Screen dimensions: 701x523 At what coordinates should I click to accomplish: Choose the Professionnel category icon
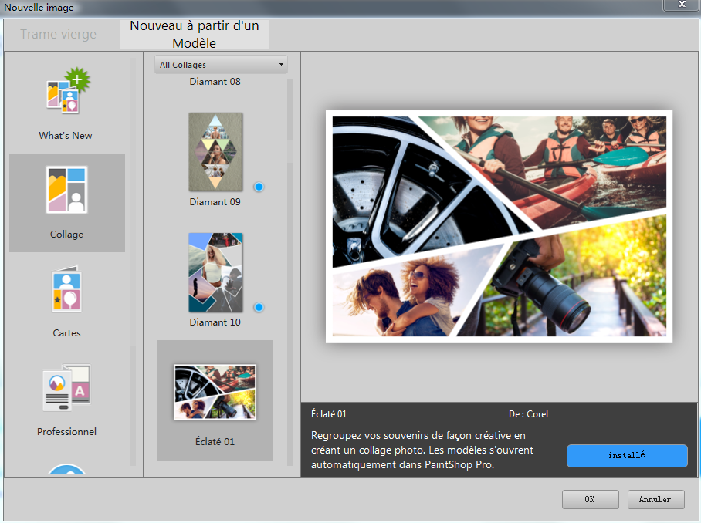pyautogui.click(x=66, y=388)
